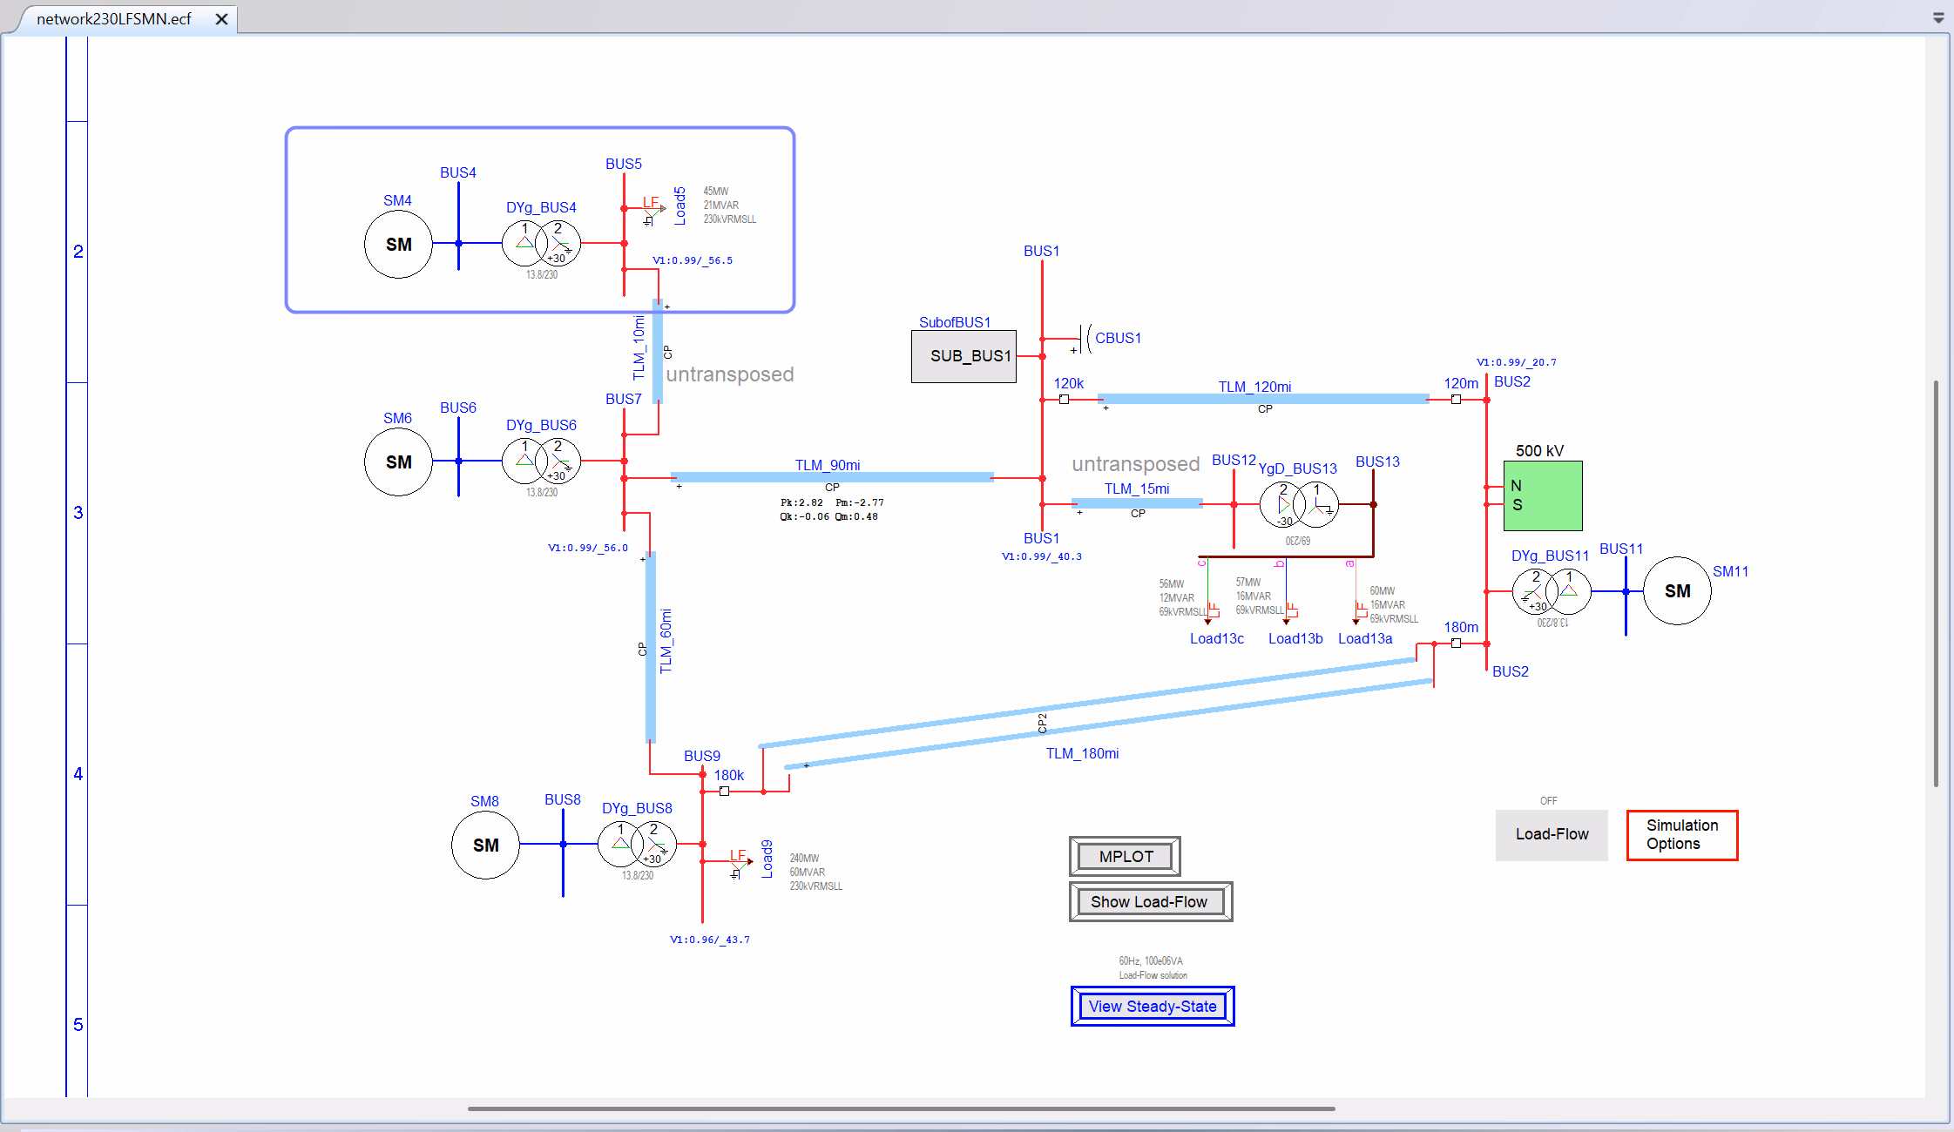
Task: Select the DYg_BUS8 transformer symbol
Action: point(637,844)
